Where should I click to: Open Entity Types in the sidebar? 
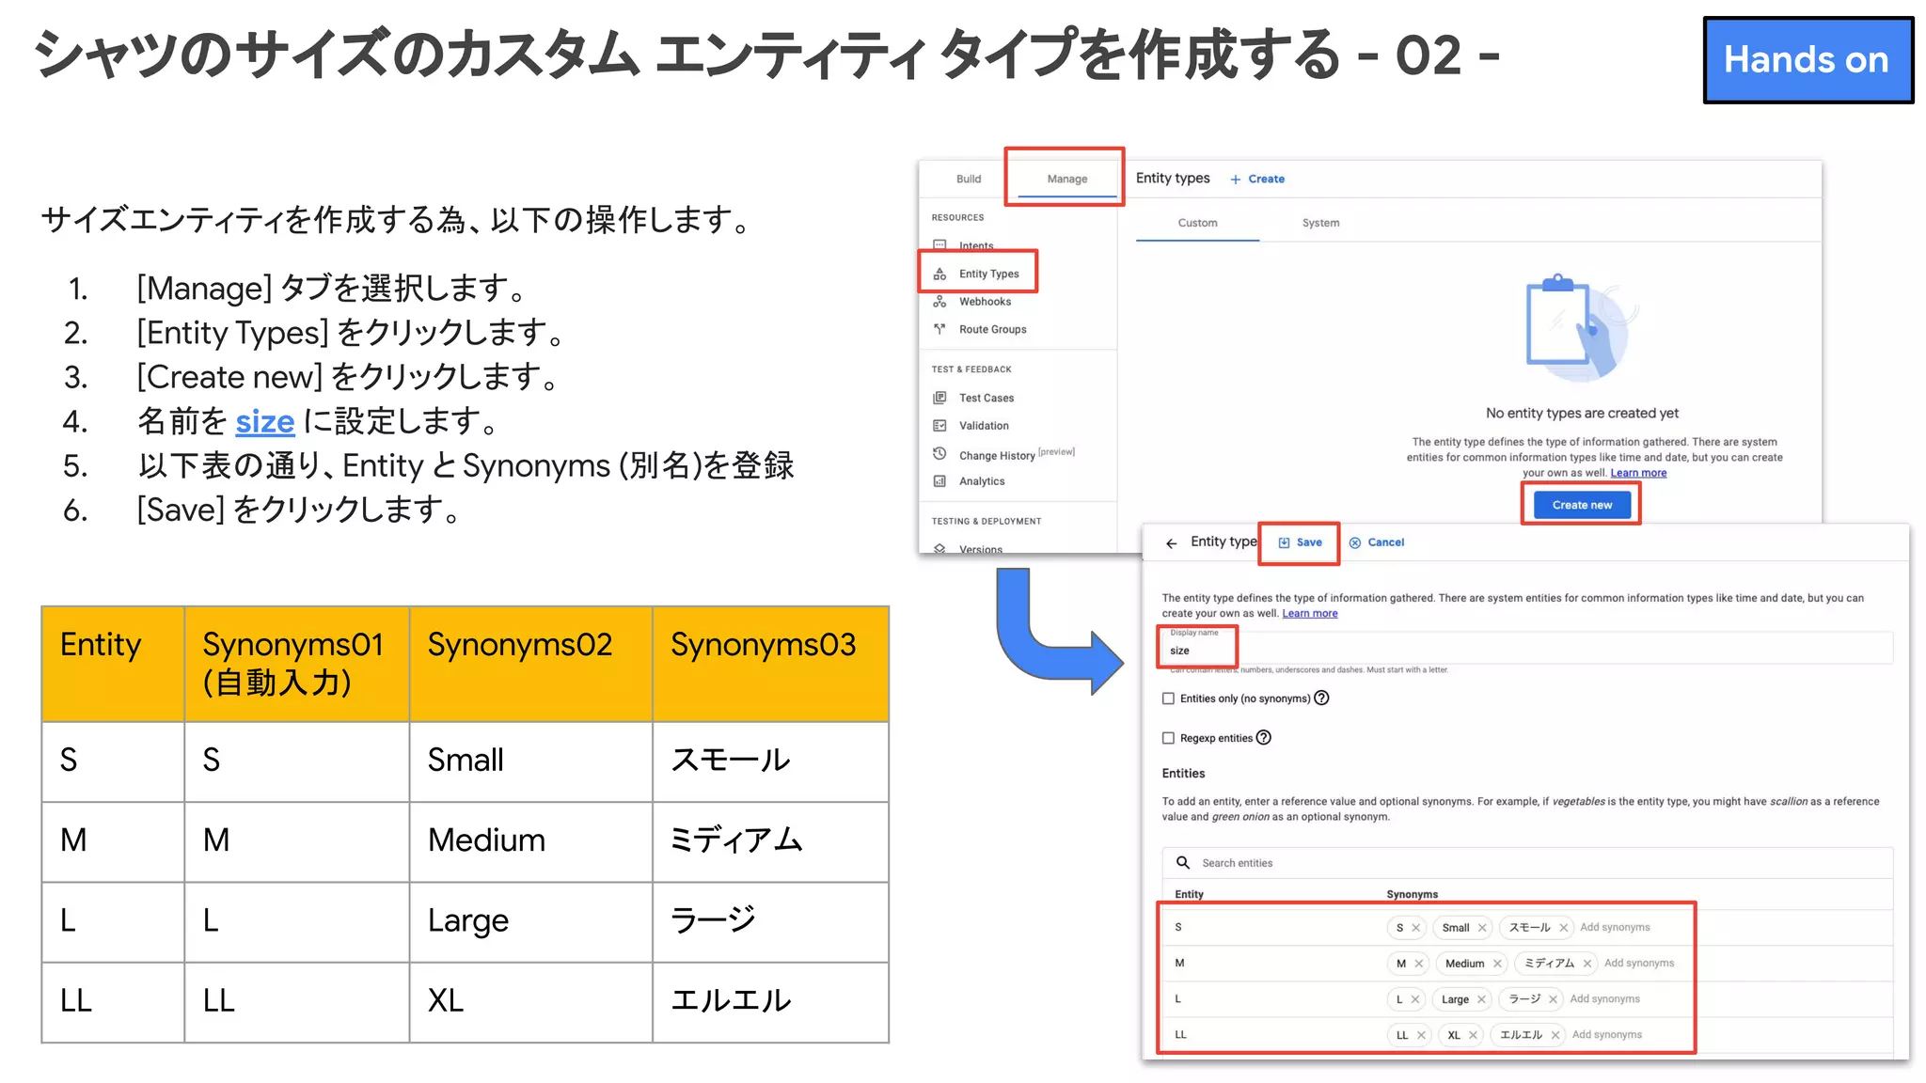click(988, 275)
